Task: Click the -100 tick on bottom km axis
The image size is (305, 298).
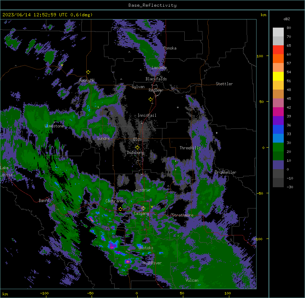Action: pos(44,293)
